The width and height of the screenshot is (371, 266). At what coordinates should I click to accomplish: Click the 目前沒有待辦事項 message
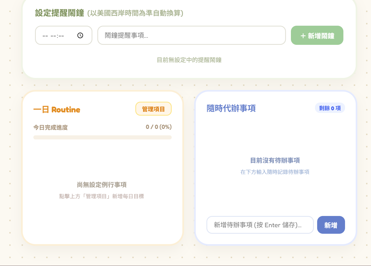(275, 160)
